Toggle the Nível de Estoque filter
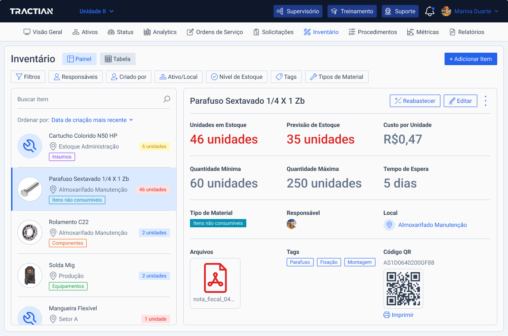Image resolution: width=508 pixels, height=336 pixels. click(236, 77)
